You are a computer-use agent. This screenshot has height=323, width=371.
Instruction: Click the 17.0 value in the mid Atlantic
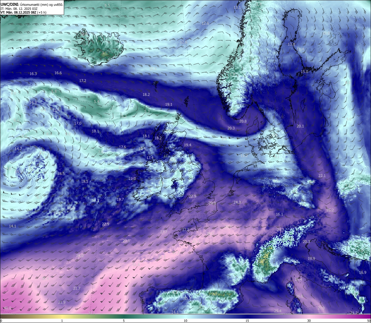click(78, 123)
